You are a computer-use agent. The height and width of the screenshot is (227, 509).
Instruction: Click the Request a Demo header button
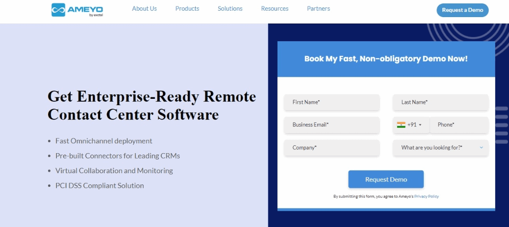tap(462, 10)
